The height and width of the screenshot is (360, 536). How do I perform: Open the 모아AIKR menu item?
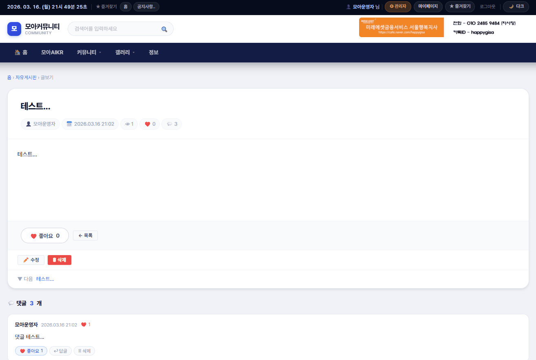(x=52, y=53)
